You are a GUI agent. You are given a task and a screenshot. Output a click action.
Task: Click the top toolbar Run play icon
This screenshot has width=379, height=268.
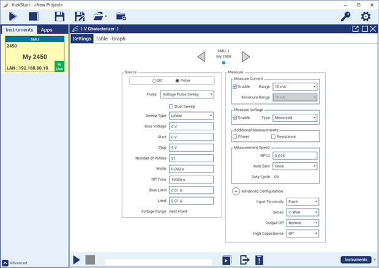13,17
